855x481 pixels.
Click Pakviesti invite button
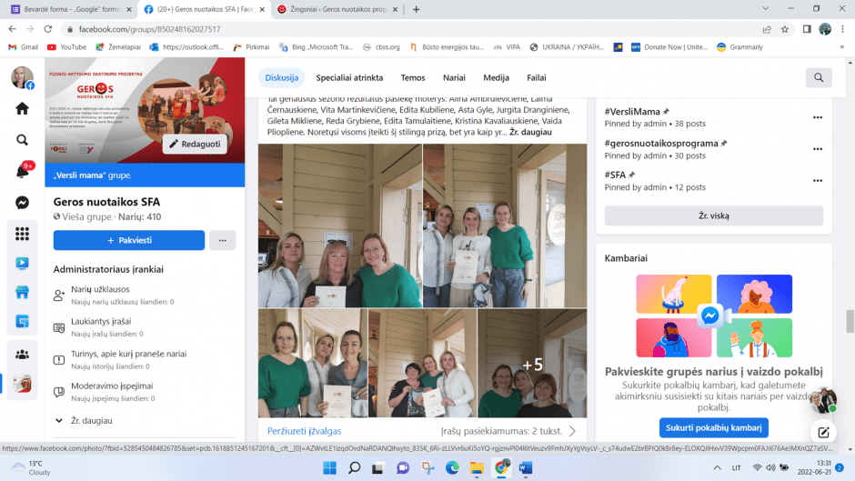pos(129,240)
